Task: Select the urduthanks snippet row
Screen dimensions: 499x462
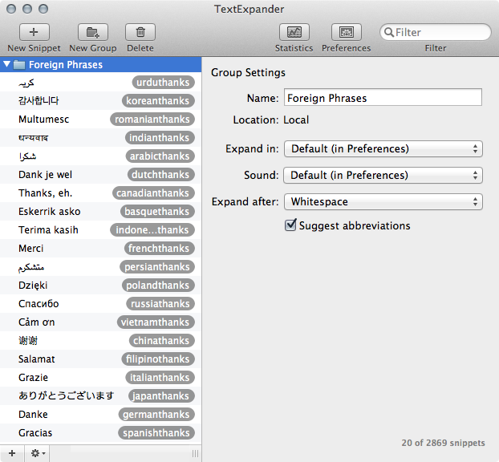Action: point(100,82)
